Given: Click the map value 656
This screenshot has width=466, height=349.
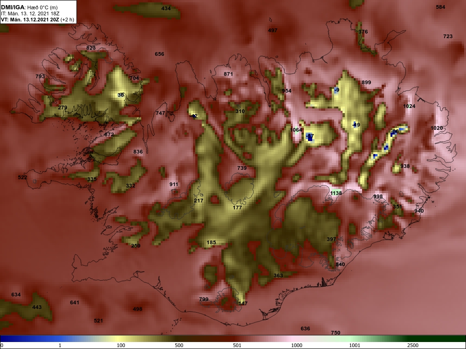Looking at the screenshot, I should click(x=159, y=54).
